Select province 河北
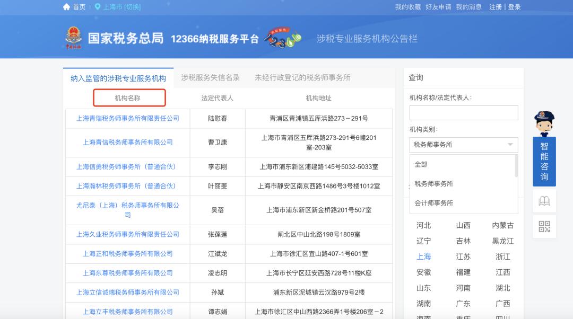573x319 pixels. 424,225
